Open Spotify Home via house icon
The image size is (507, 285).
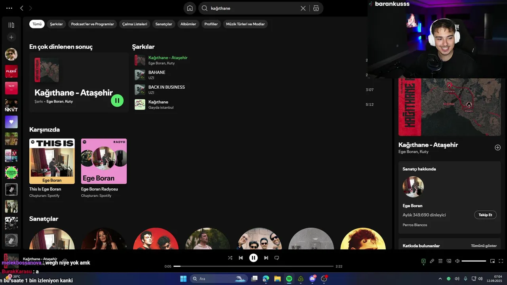pyautogui.click(x=190, y=8)
